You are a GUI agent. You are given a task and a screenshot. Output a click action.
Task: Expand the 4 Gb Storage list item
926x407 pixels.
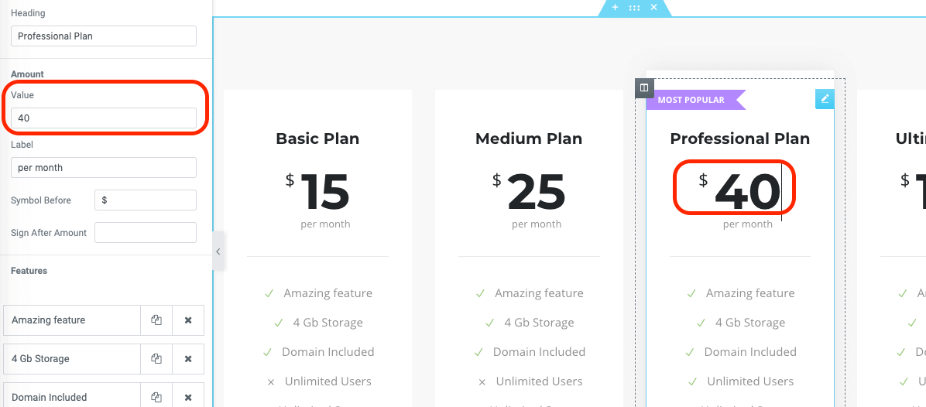point(72,359)
